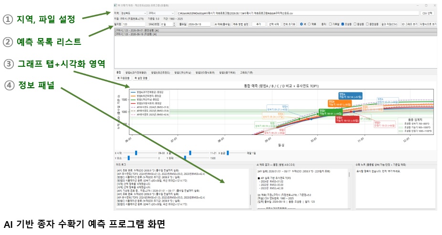442x235 pixels.
Task: Click the 추가 button
Action: click(x=259, y=24)
